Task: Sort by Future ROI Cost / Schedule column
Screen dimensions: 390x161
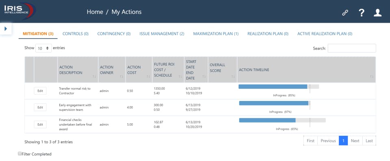Action: (168, 70)
